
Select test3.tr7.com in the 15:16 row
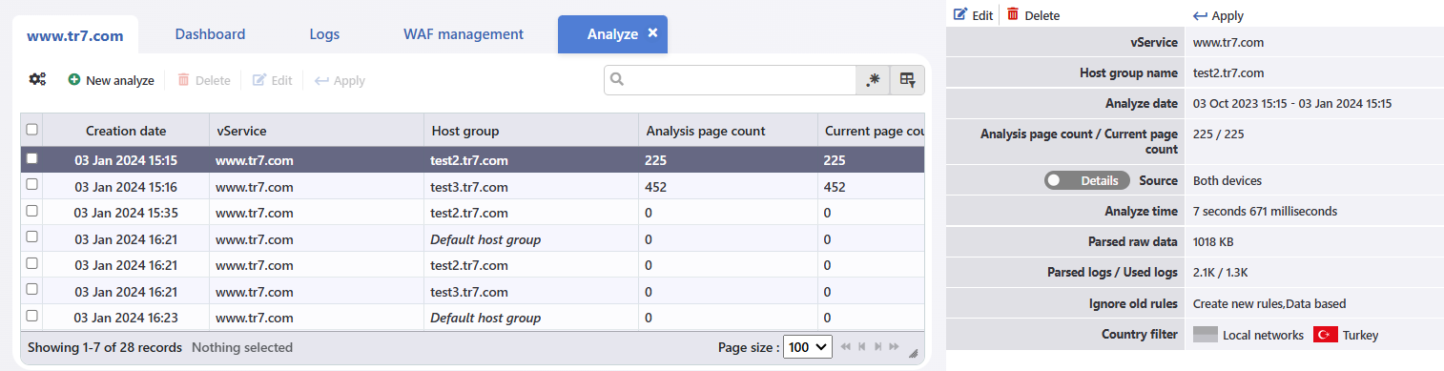coord(469,186)
